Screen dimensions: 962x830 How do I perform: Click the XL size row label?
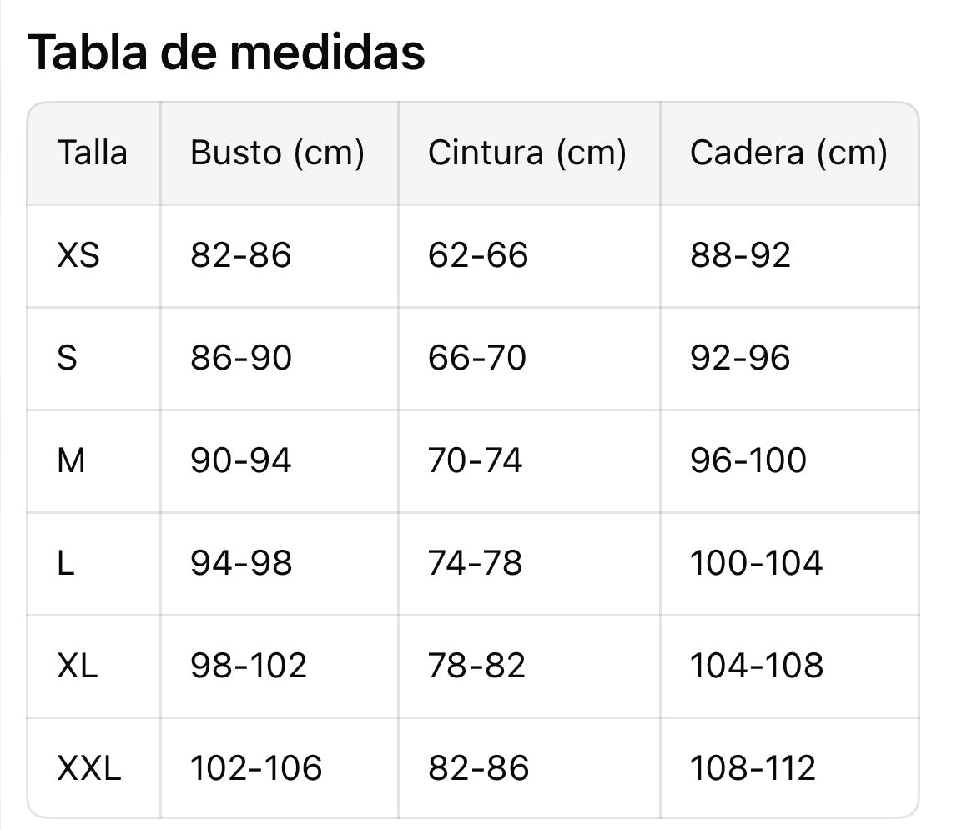point(78,665)
